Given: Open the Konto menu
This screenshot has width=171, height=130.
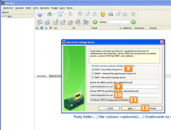Looking at the screenshot, I should tap(36, 8).
